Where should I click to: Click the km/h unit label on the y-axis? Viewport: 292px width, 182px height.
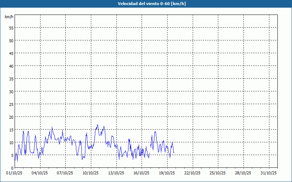click(9, 17)
